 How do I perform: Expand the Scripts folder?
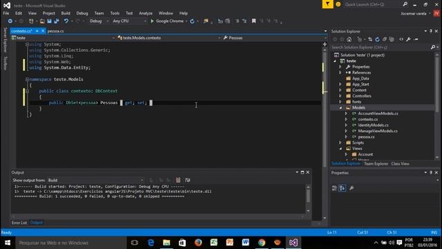click(x=340, y=142)
